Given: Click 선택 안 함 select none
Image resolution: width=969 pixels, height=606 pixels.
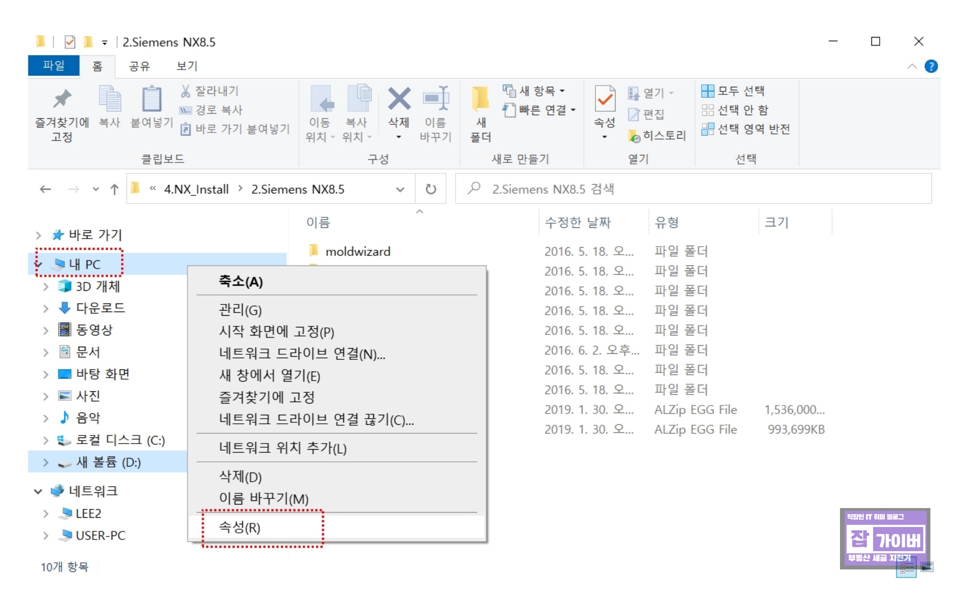Looking at the screenshot, I should [x=735, y=110].
